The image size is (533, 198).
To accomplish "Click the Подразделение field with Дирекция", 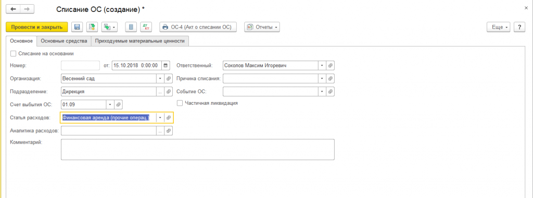I will tap(109, 92).
